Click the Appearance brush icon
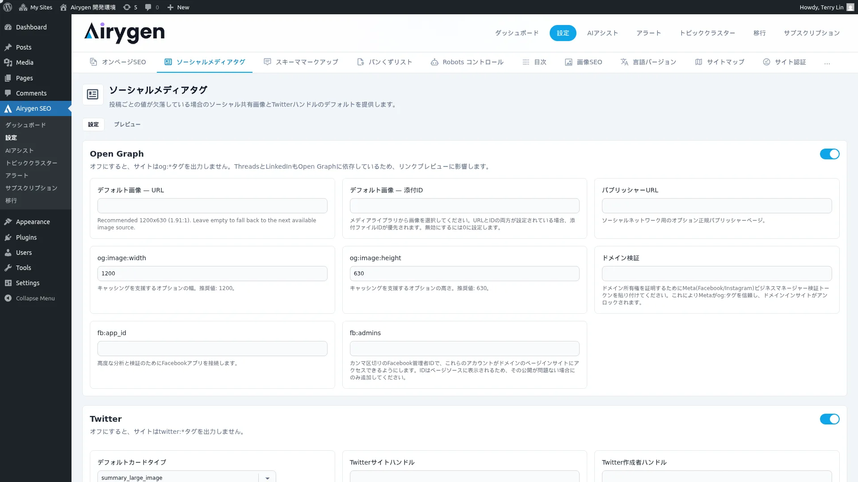The height and width of the screenshot is (482, 858). 8,222
